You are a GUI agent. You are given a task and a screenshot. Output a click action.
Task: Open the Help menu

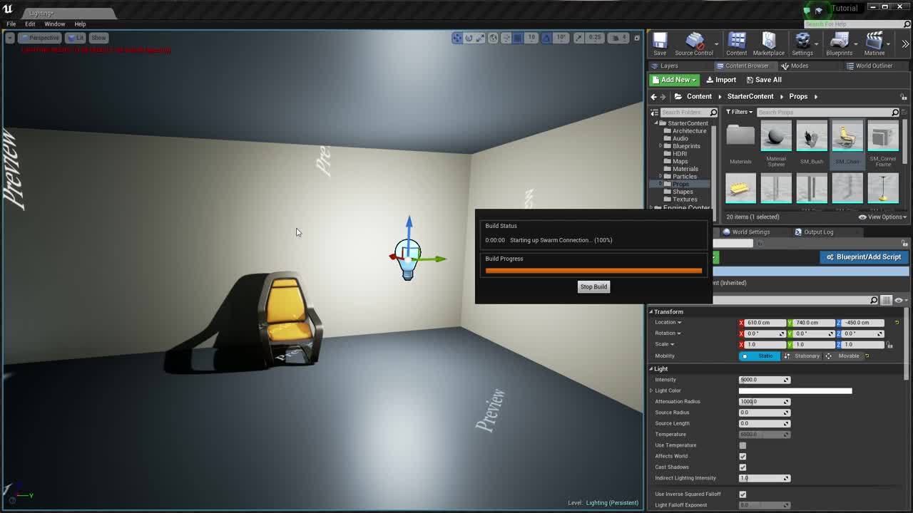point(80,24)
